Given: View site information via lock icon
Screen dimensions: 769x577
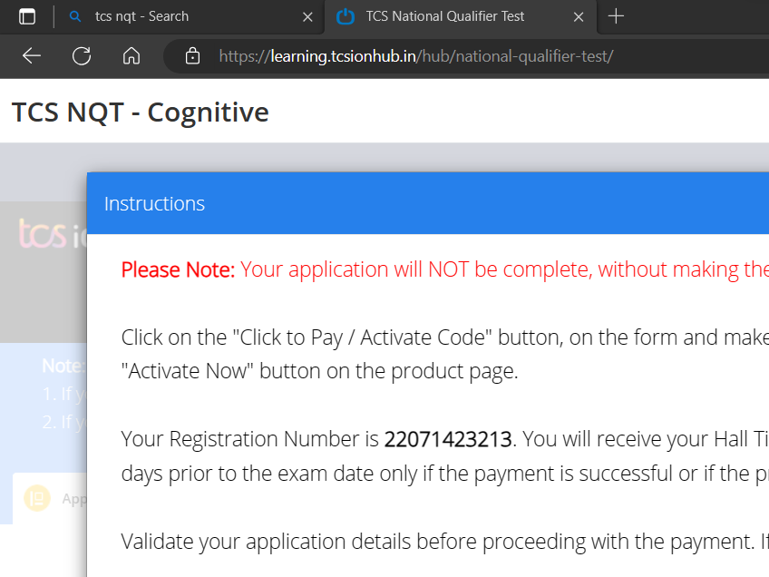Looking at the screenshot, I should click(192, 56).
